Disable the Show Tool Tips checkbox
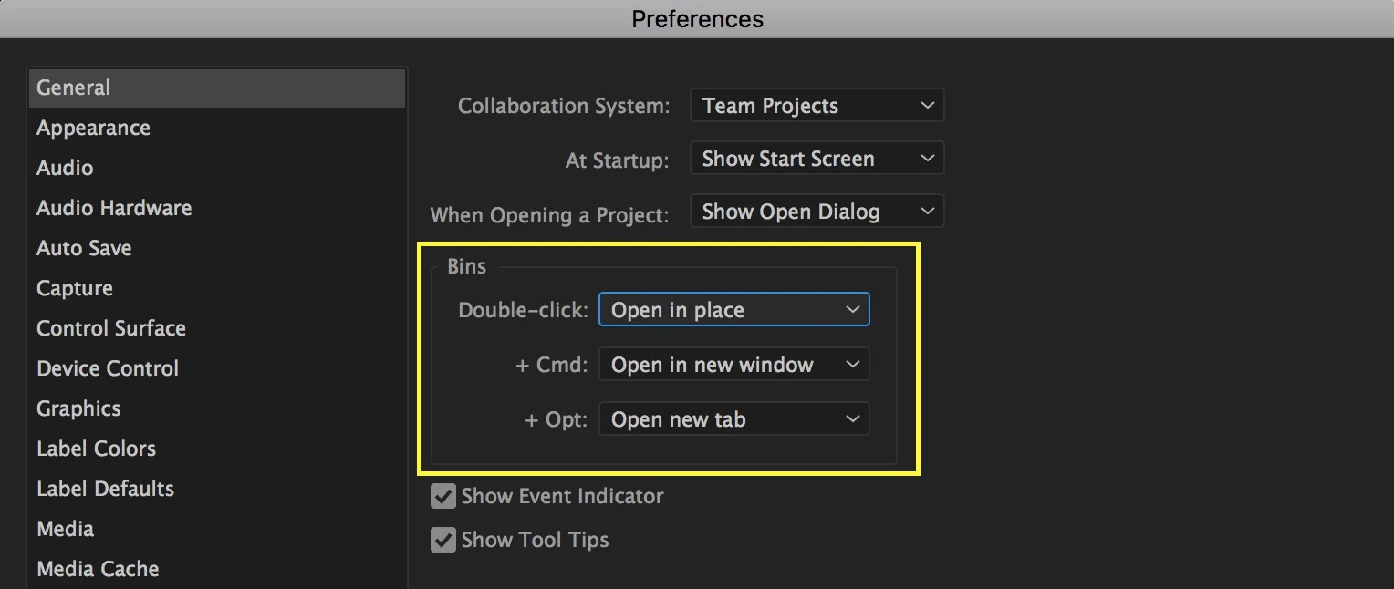Image resolution: width=1394 pixels, height=589 pixels. (443, 540)
